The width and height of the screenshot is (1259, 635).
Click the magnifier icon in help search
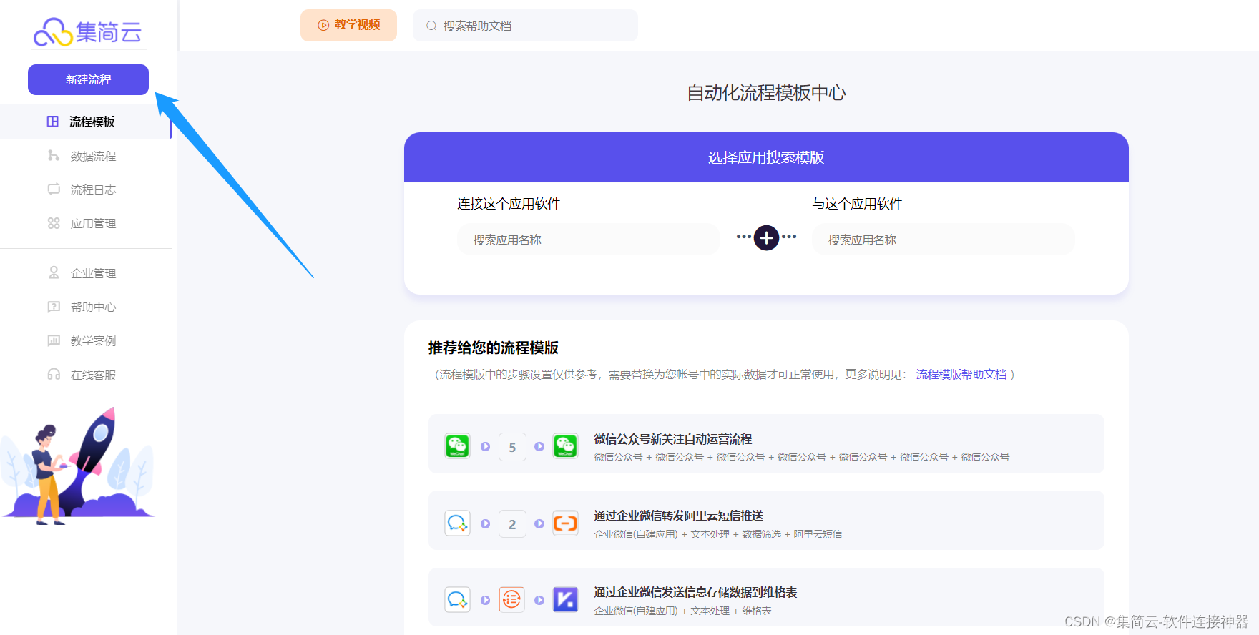click(431, 26)
